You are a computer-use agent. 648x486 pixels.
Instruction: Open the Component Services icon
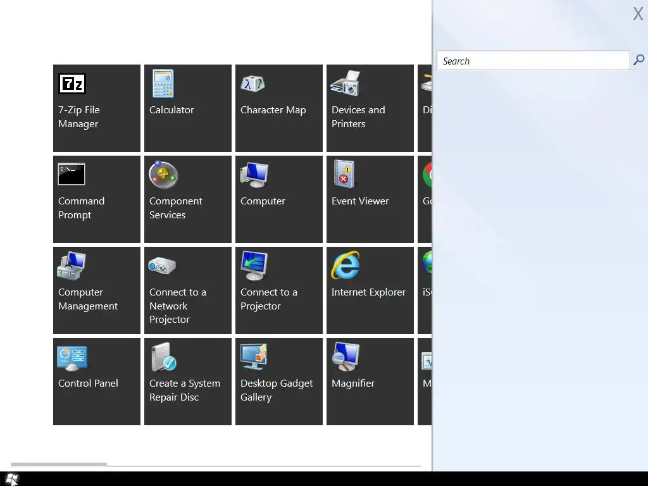[x=163, y=175]
